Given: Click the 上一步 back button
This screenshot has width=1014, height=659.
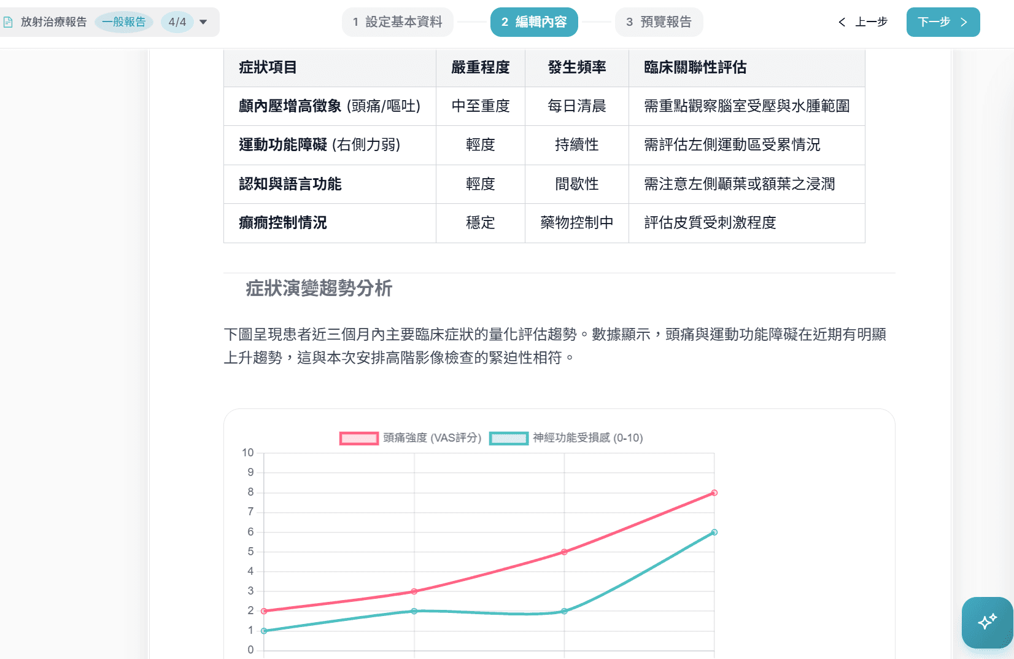Looking at the screenshot, I should tap(863, 22).
